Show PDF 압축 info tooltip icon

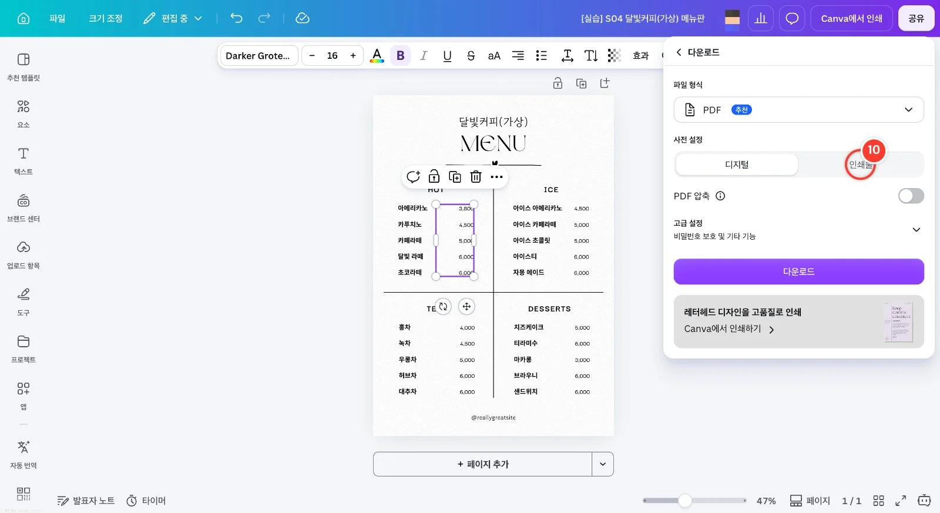[x=720, y=196]
